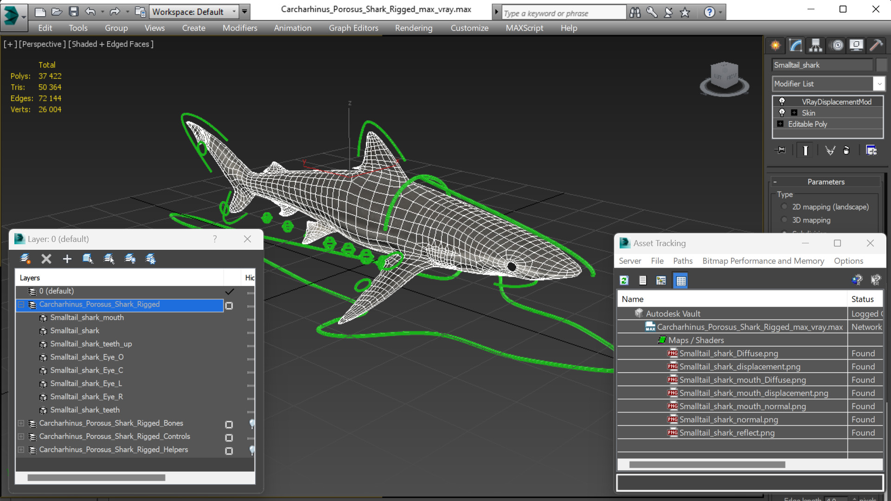Screen dimensions: 891x501
Task: Click the Undo arrow icon
Action: (90, 12)
